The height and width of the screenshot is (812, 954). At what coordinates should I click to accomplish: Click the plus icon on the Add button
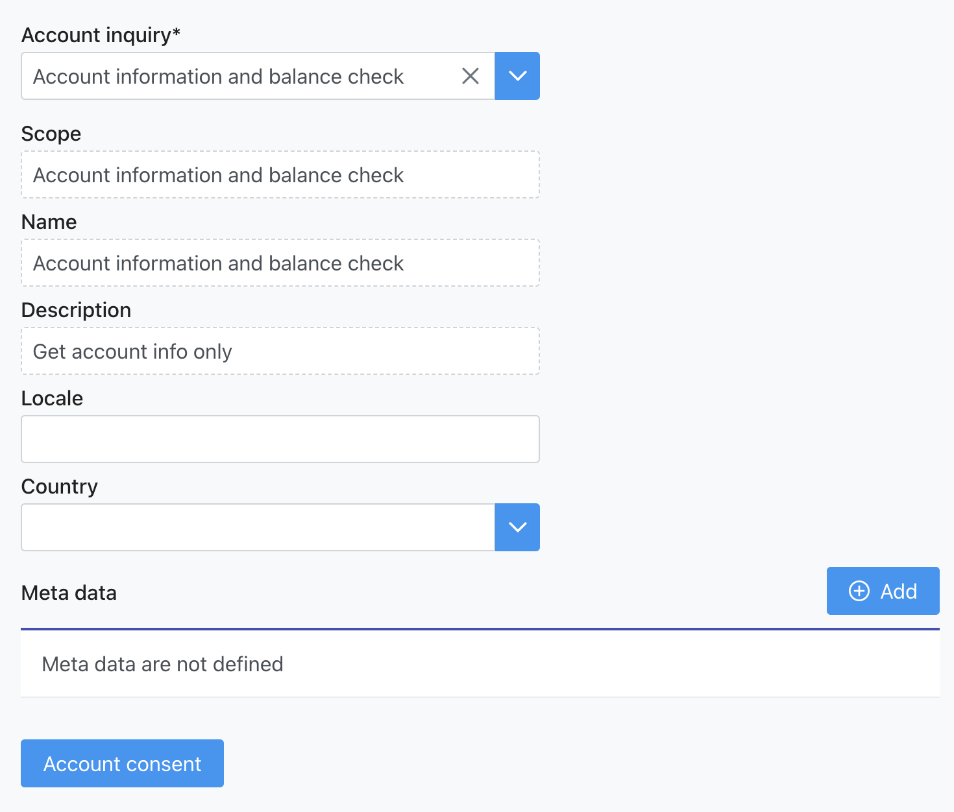coord(859,591)
